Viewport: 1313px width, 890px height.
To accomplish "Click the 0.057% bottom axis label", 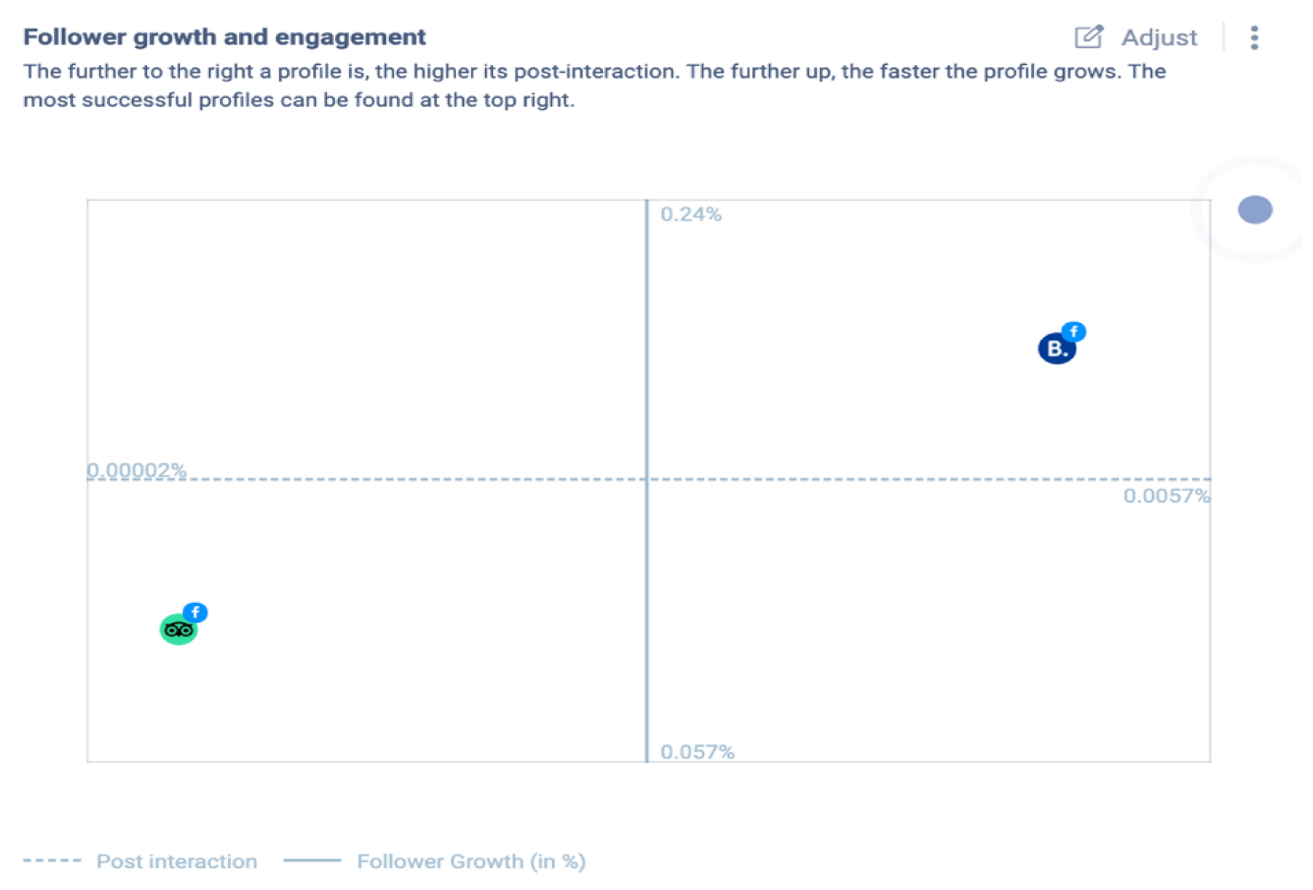I will coord(697,752).
